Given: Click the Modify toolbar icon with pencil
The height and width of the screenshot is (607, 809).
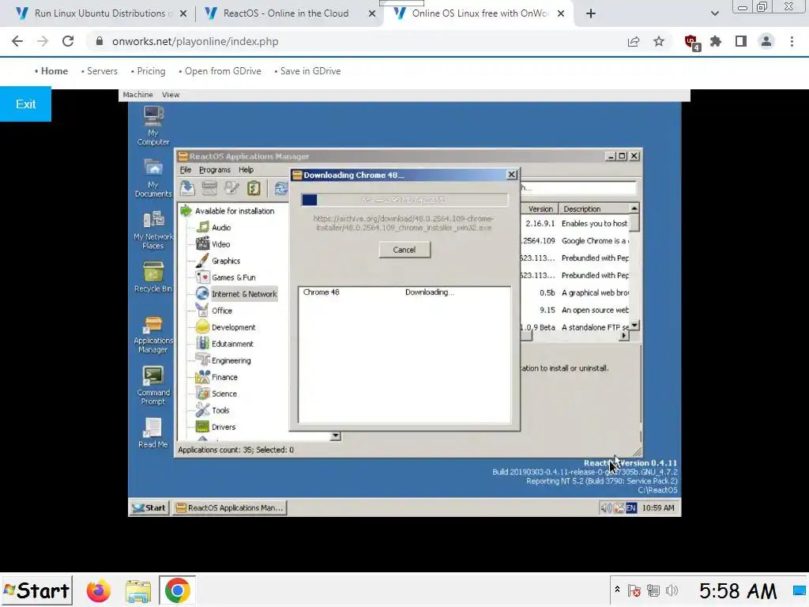Looking at the screenshot, I should point(231,188).
